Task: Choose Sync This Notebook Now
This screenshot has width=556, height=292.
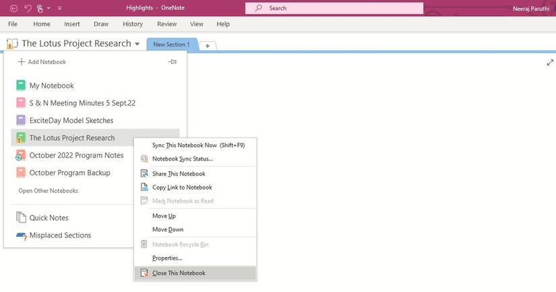Action: pos(195,145)
